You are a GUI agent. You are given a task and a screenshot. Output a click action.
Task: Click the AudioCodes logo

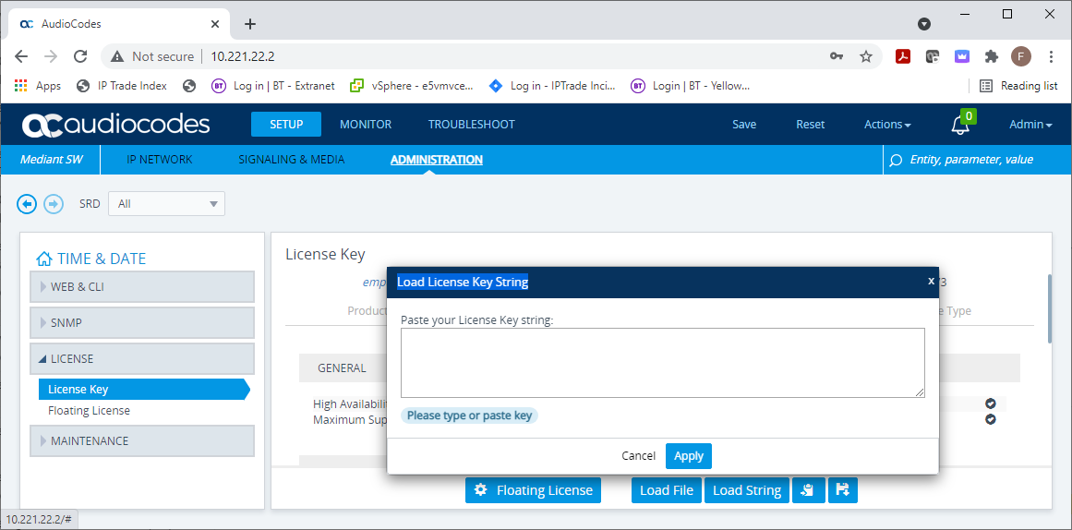(115, 125)
